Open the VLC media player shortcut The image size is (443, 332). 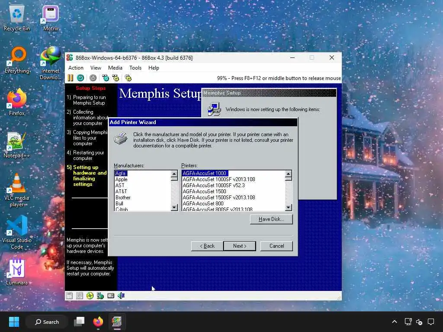tap(17, 190)
